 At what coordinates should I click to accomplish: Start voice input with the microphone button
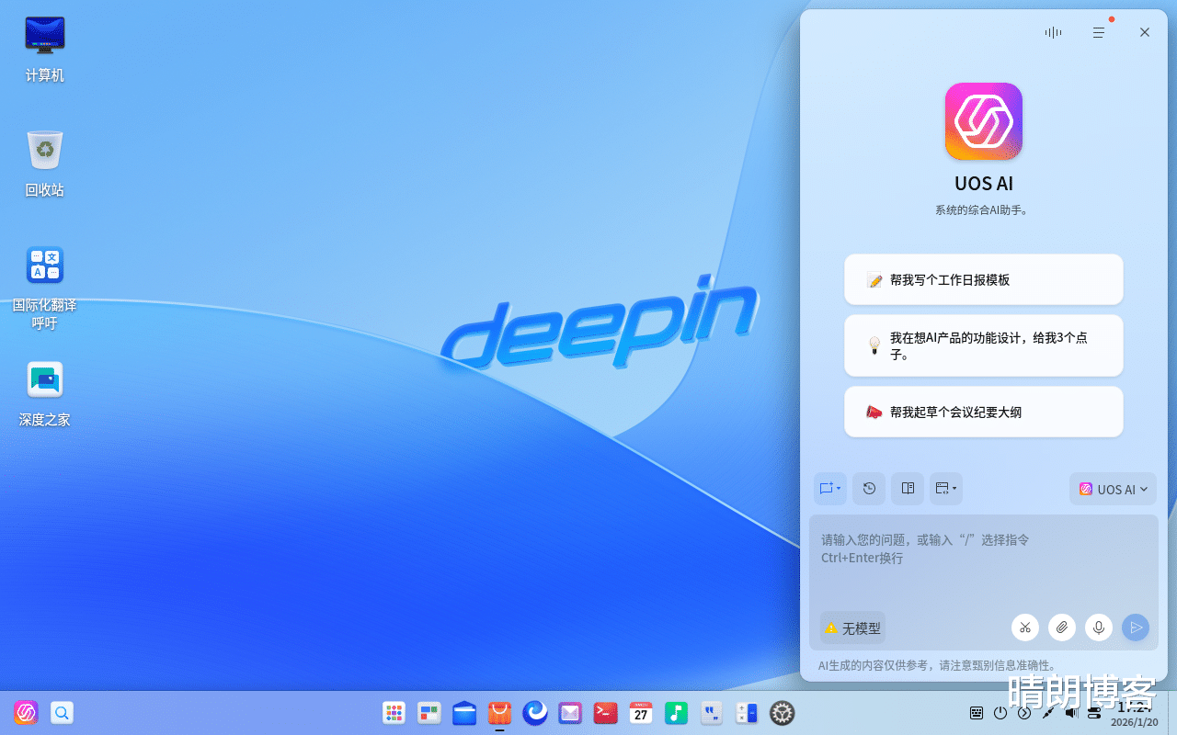[1099, 628]
